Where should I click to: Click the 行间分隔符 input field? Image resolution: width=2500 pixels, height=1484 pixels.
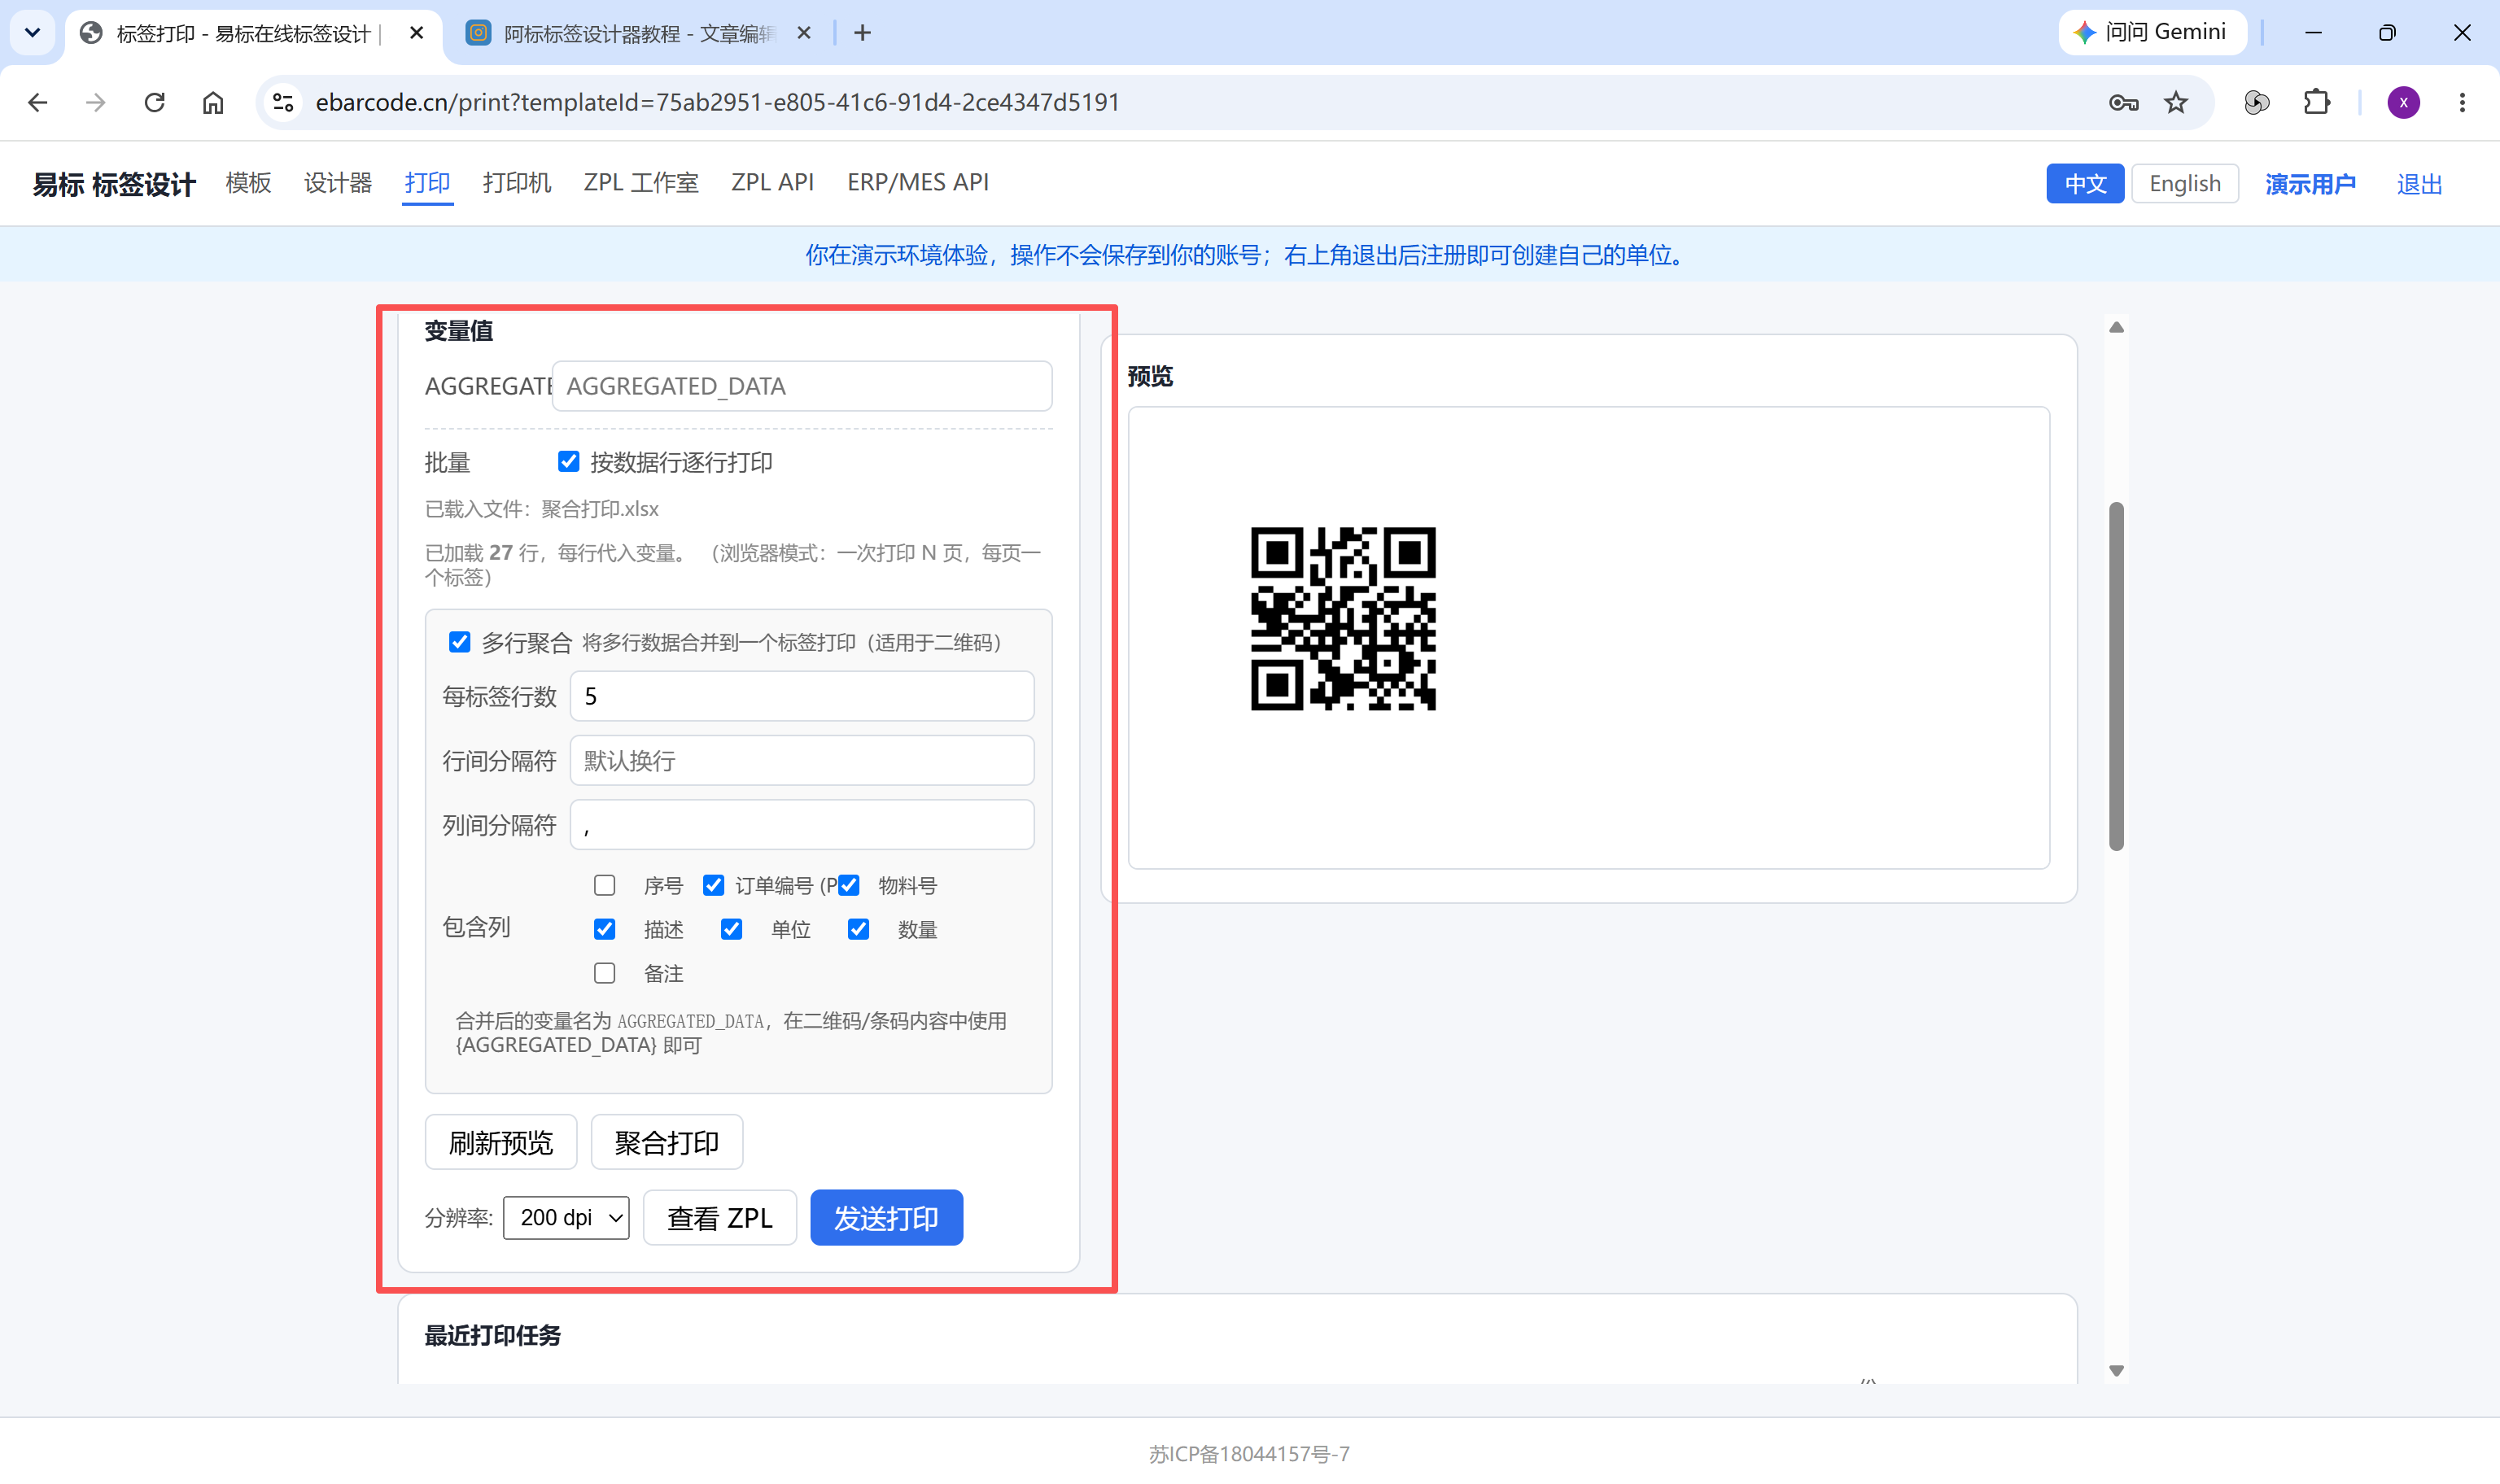pos(801,760)
